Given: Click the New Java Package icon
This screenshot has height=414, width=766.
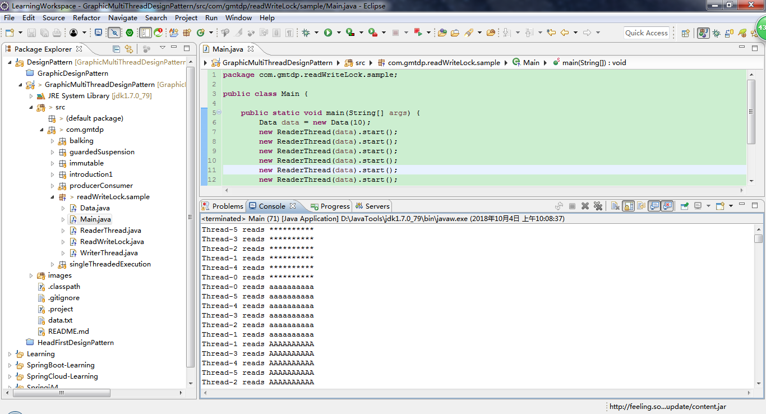Looking at the screenshot, I should (x=186, y=33).
